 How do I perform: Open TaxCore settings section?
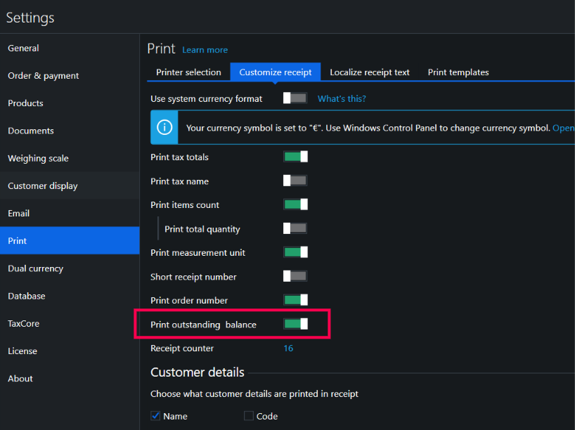pyautogui.click(x=70, y=323)
